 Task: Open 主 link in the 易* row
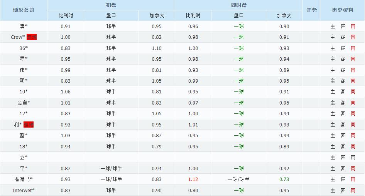pyautogui.click(x=333, y=59)
